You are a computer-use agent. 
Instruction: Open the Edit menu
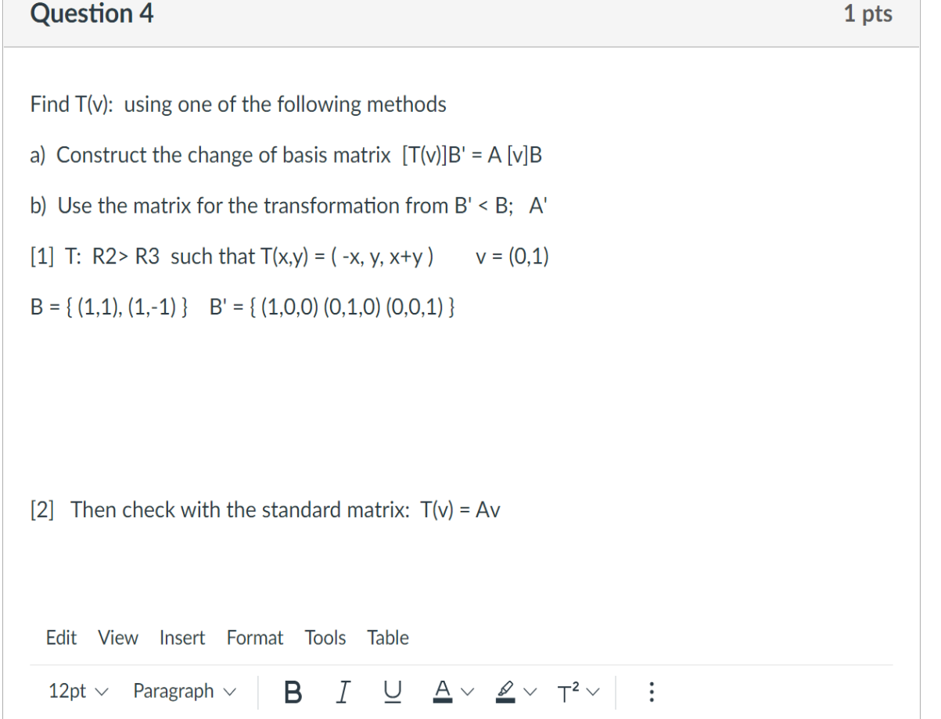coord(61,637)
